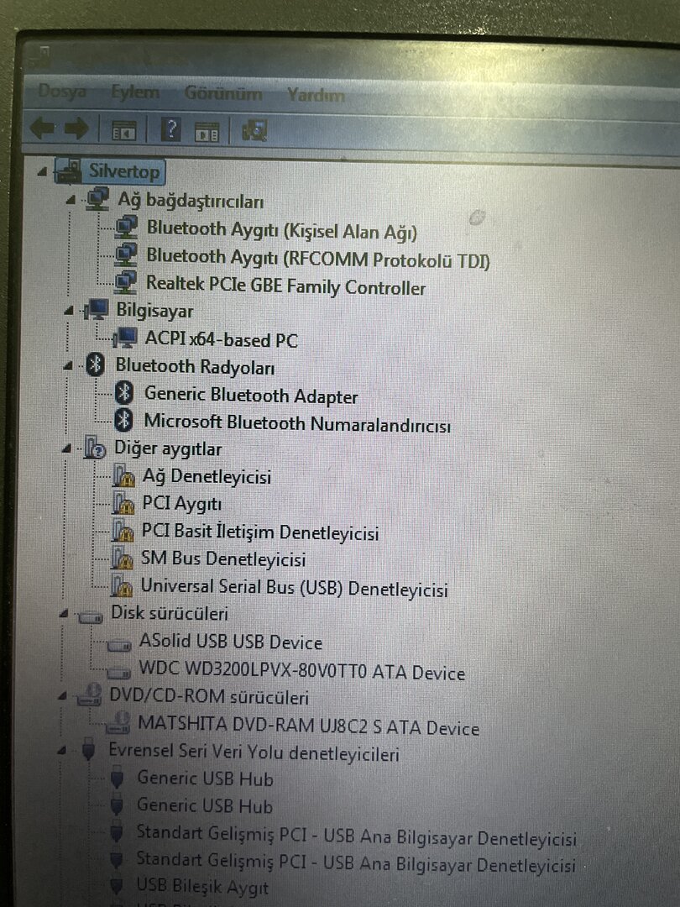The height and width of the screenshot is (907, 680).
Task: Select Ağ bağdaştırıcıları category label
Action: point(191,200)
